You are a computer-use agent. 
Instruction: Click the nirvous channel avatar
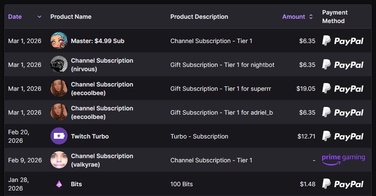coord(59,65)
